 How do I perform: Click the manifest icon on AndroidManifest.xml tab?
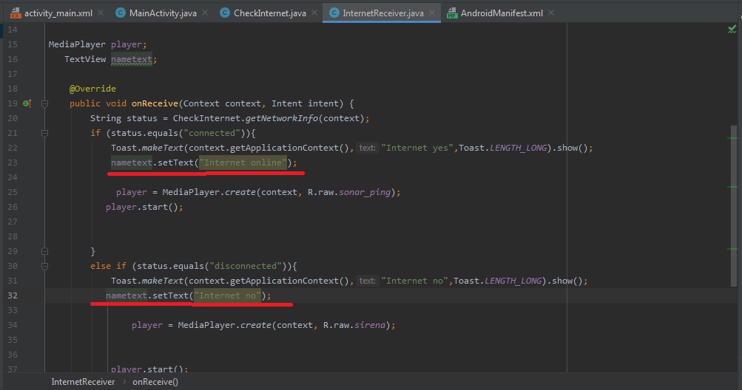(x=452, y=13)
